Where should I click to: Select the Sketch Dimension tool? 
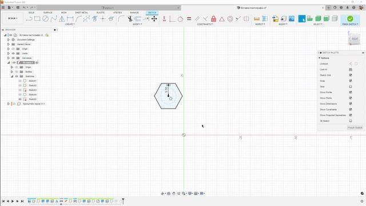pyautogui.click(x=70, y=19)
